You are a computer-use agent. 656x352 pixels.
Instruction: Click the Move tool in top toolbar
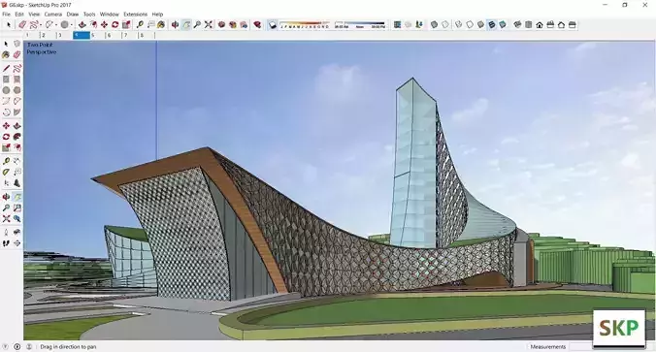click(x=104, y=24)
